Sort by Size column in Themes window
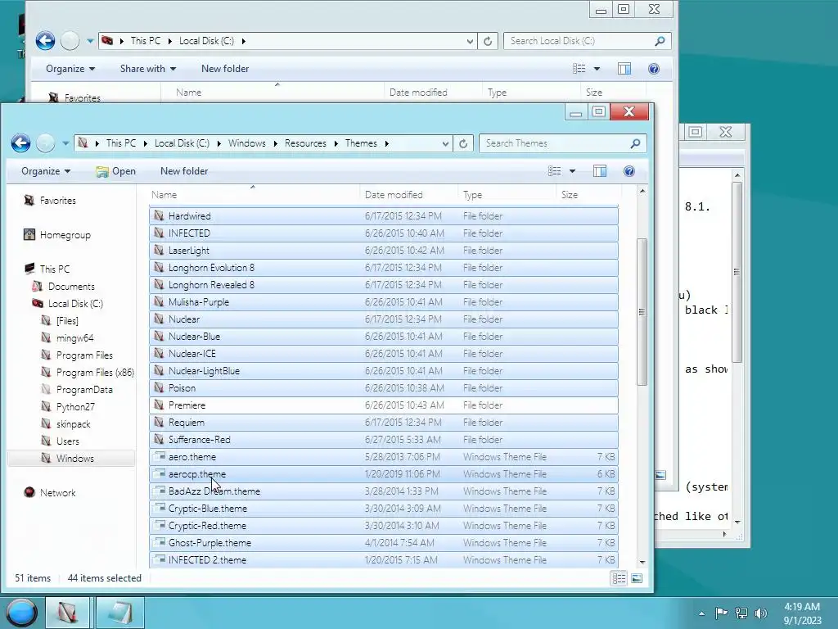The width and height of the screenshot is (838, 629). (588, 195)
